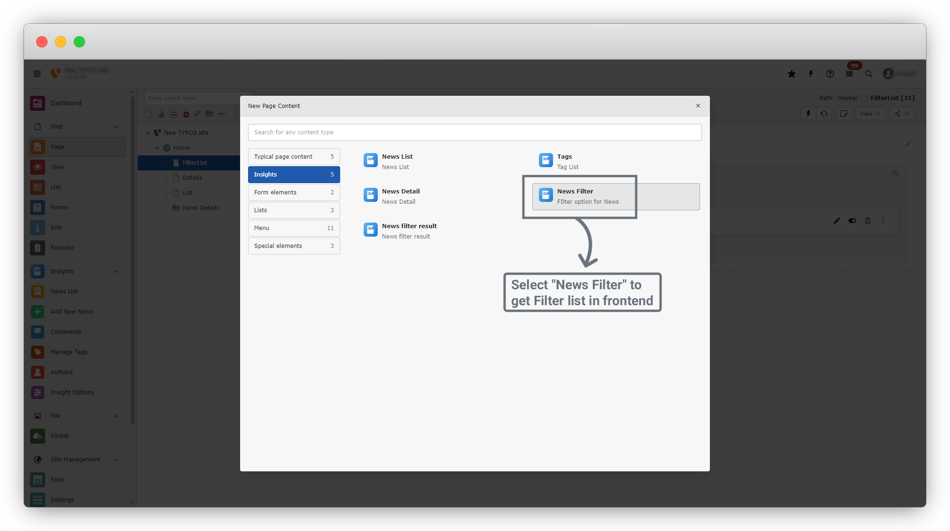Open the Recycler module
Image resolution: width=950 pixels, height=531 pixels.
tap(62, 248)
